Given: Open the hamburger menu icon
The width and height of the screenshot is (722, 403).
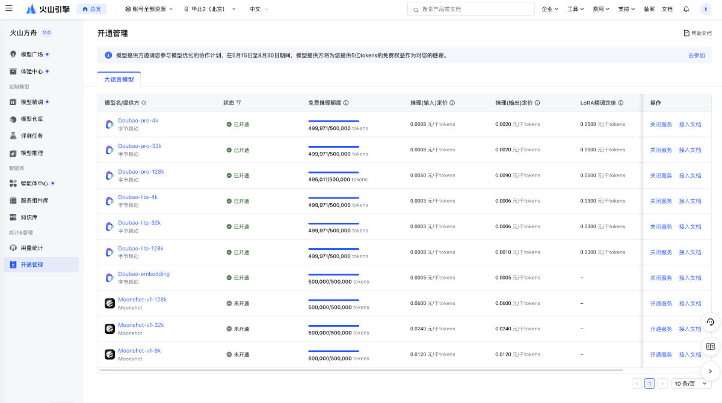Looking at the screenshot, I should pyautogui.click(x=9, y=9).
